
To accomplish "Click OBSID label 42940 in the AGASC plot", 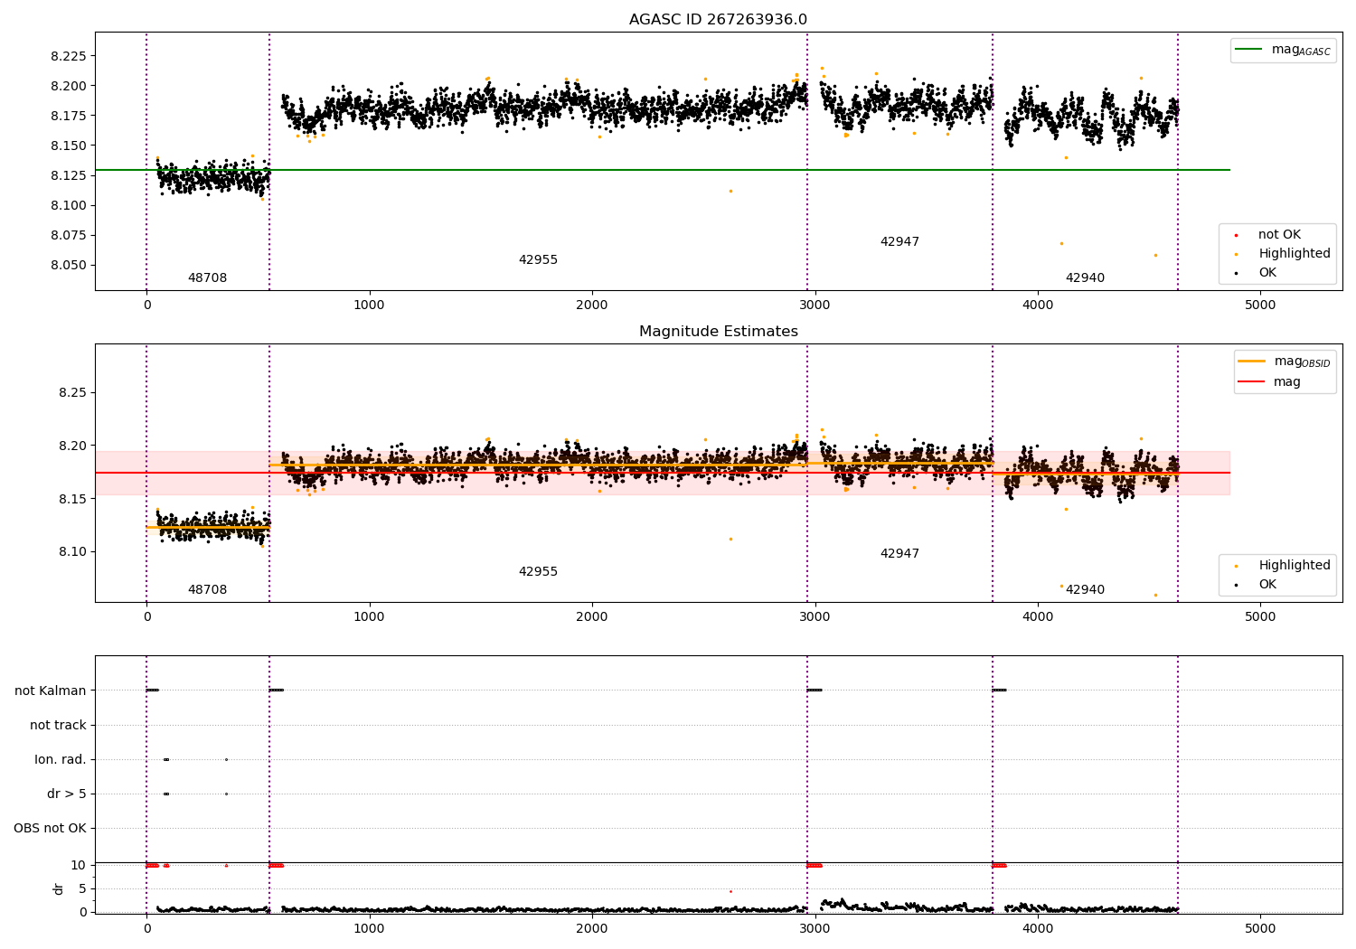I will 1085,278.
